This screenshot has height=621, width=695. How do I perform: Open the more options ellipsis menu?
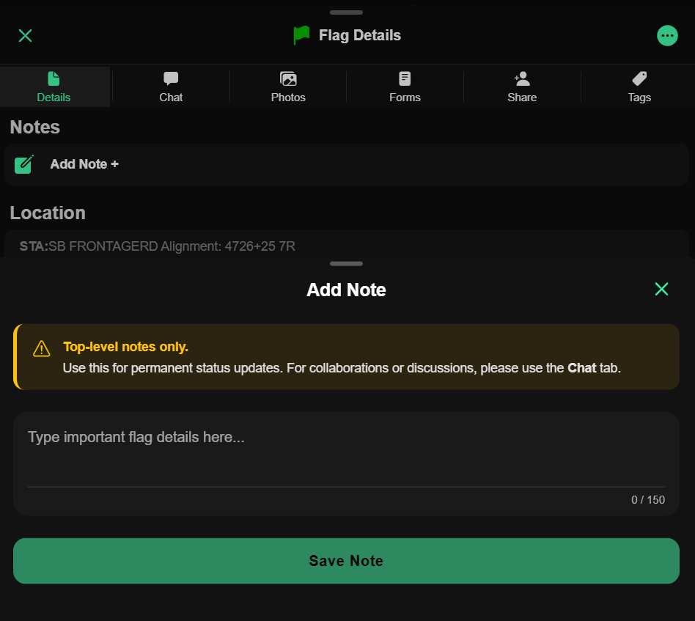pos(666,36)
